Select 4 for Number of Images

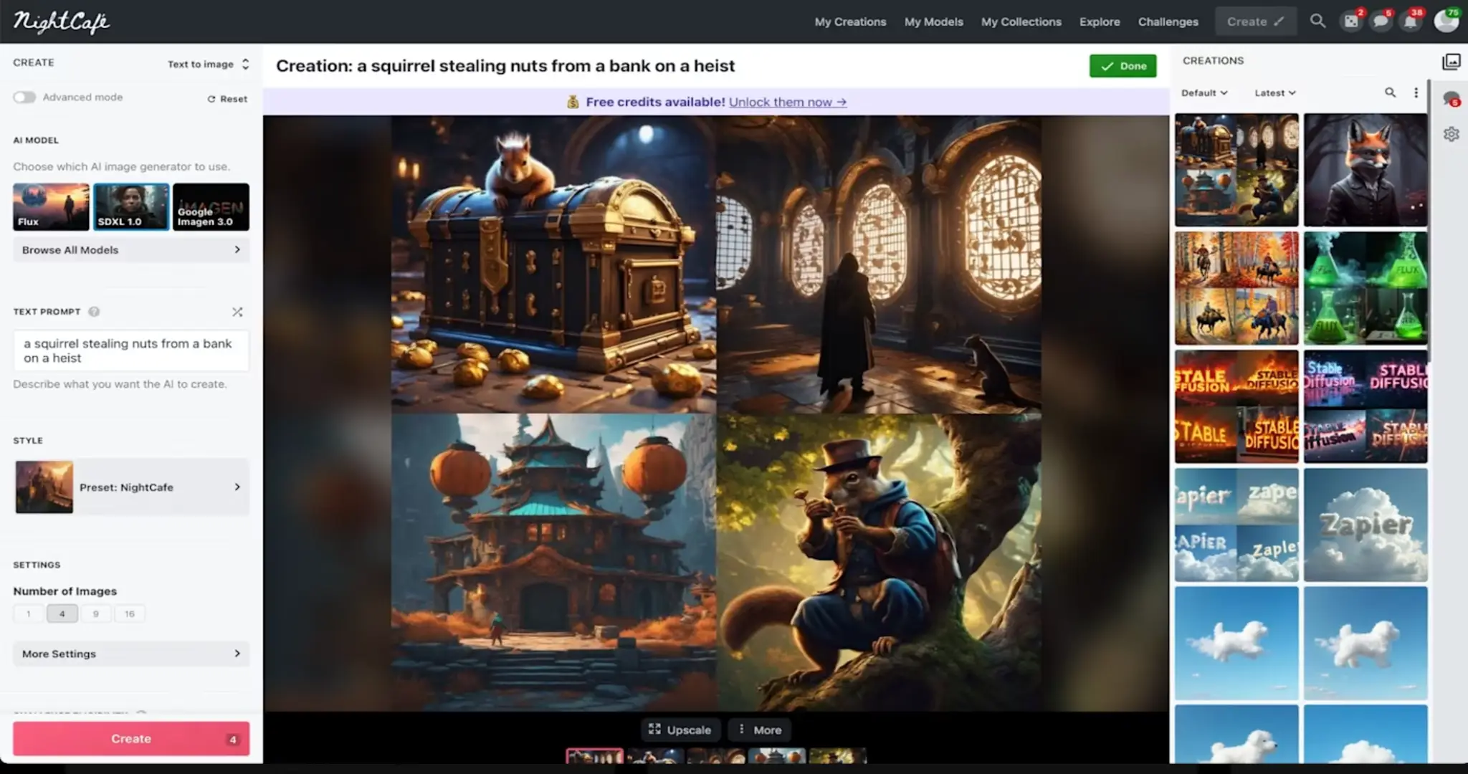pos(62,613)
